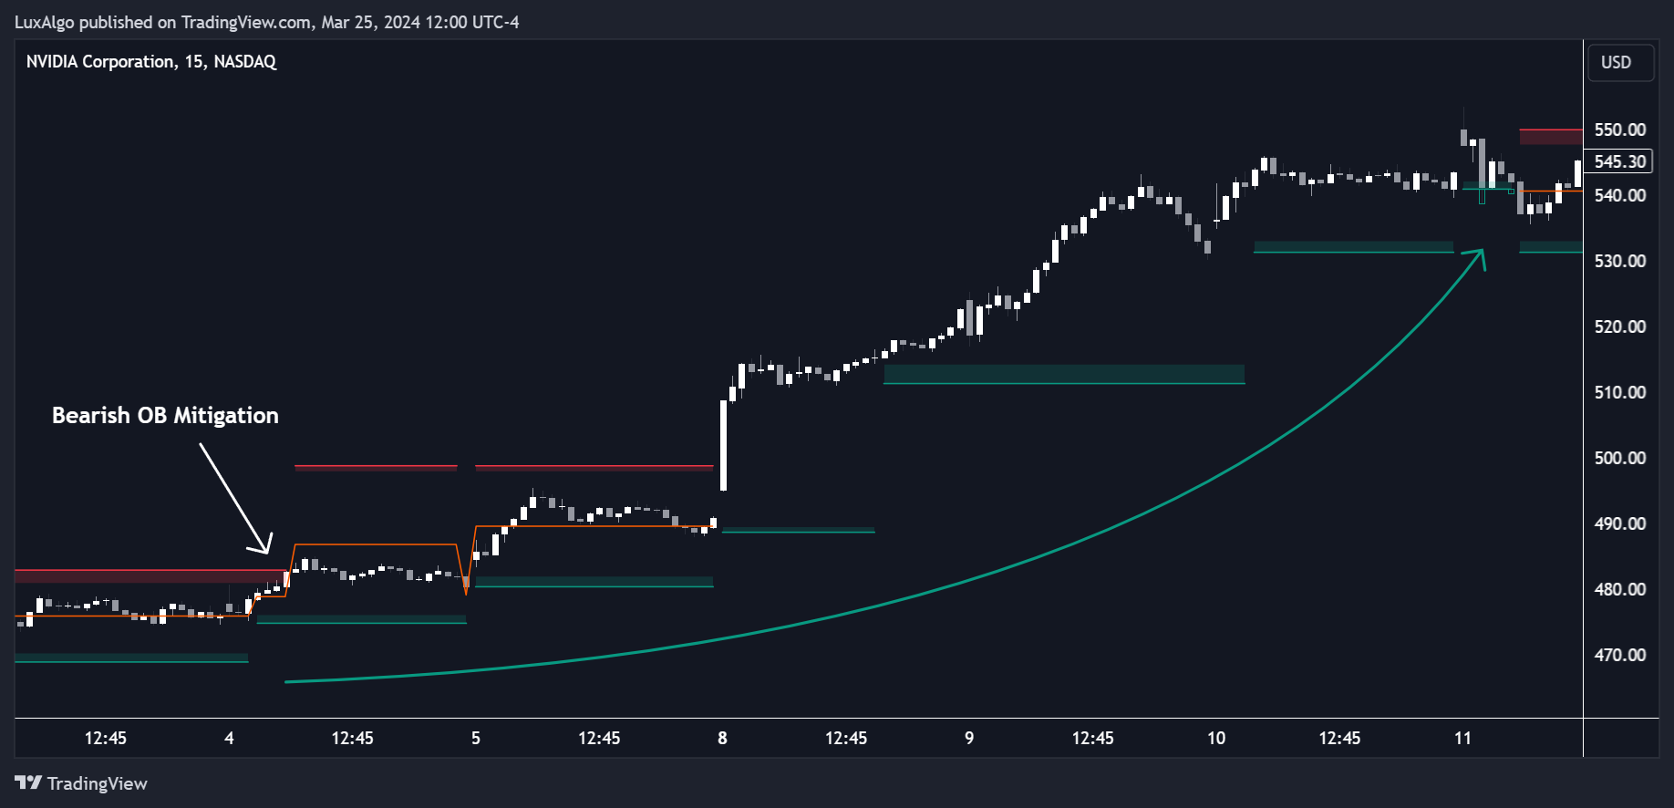Click the 12:45 label between dates 9 and 10
The height and width of the screenshot is (808, 1674).
click(x=1092, y=738)
